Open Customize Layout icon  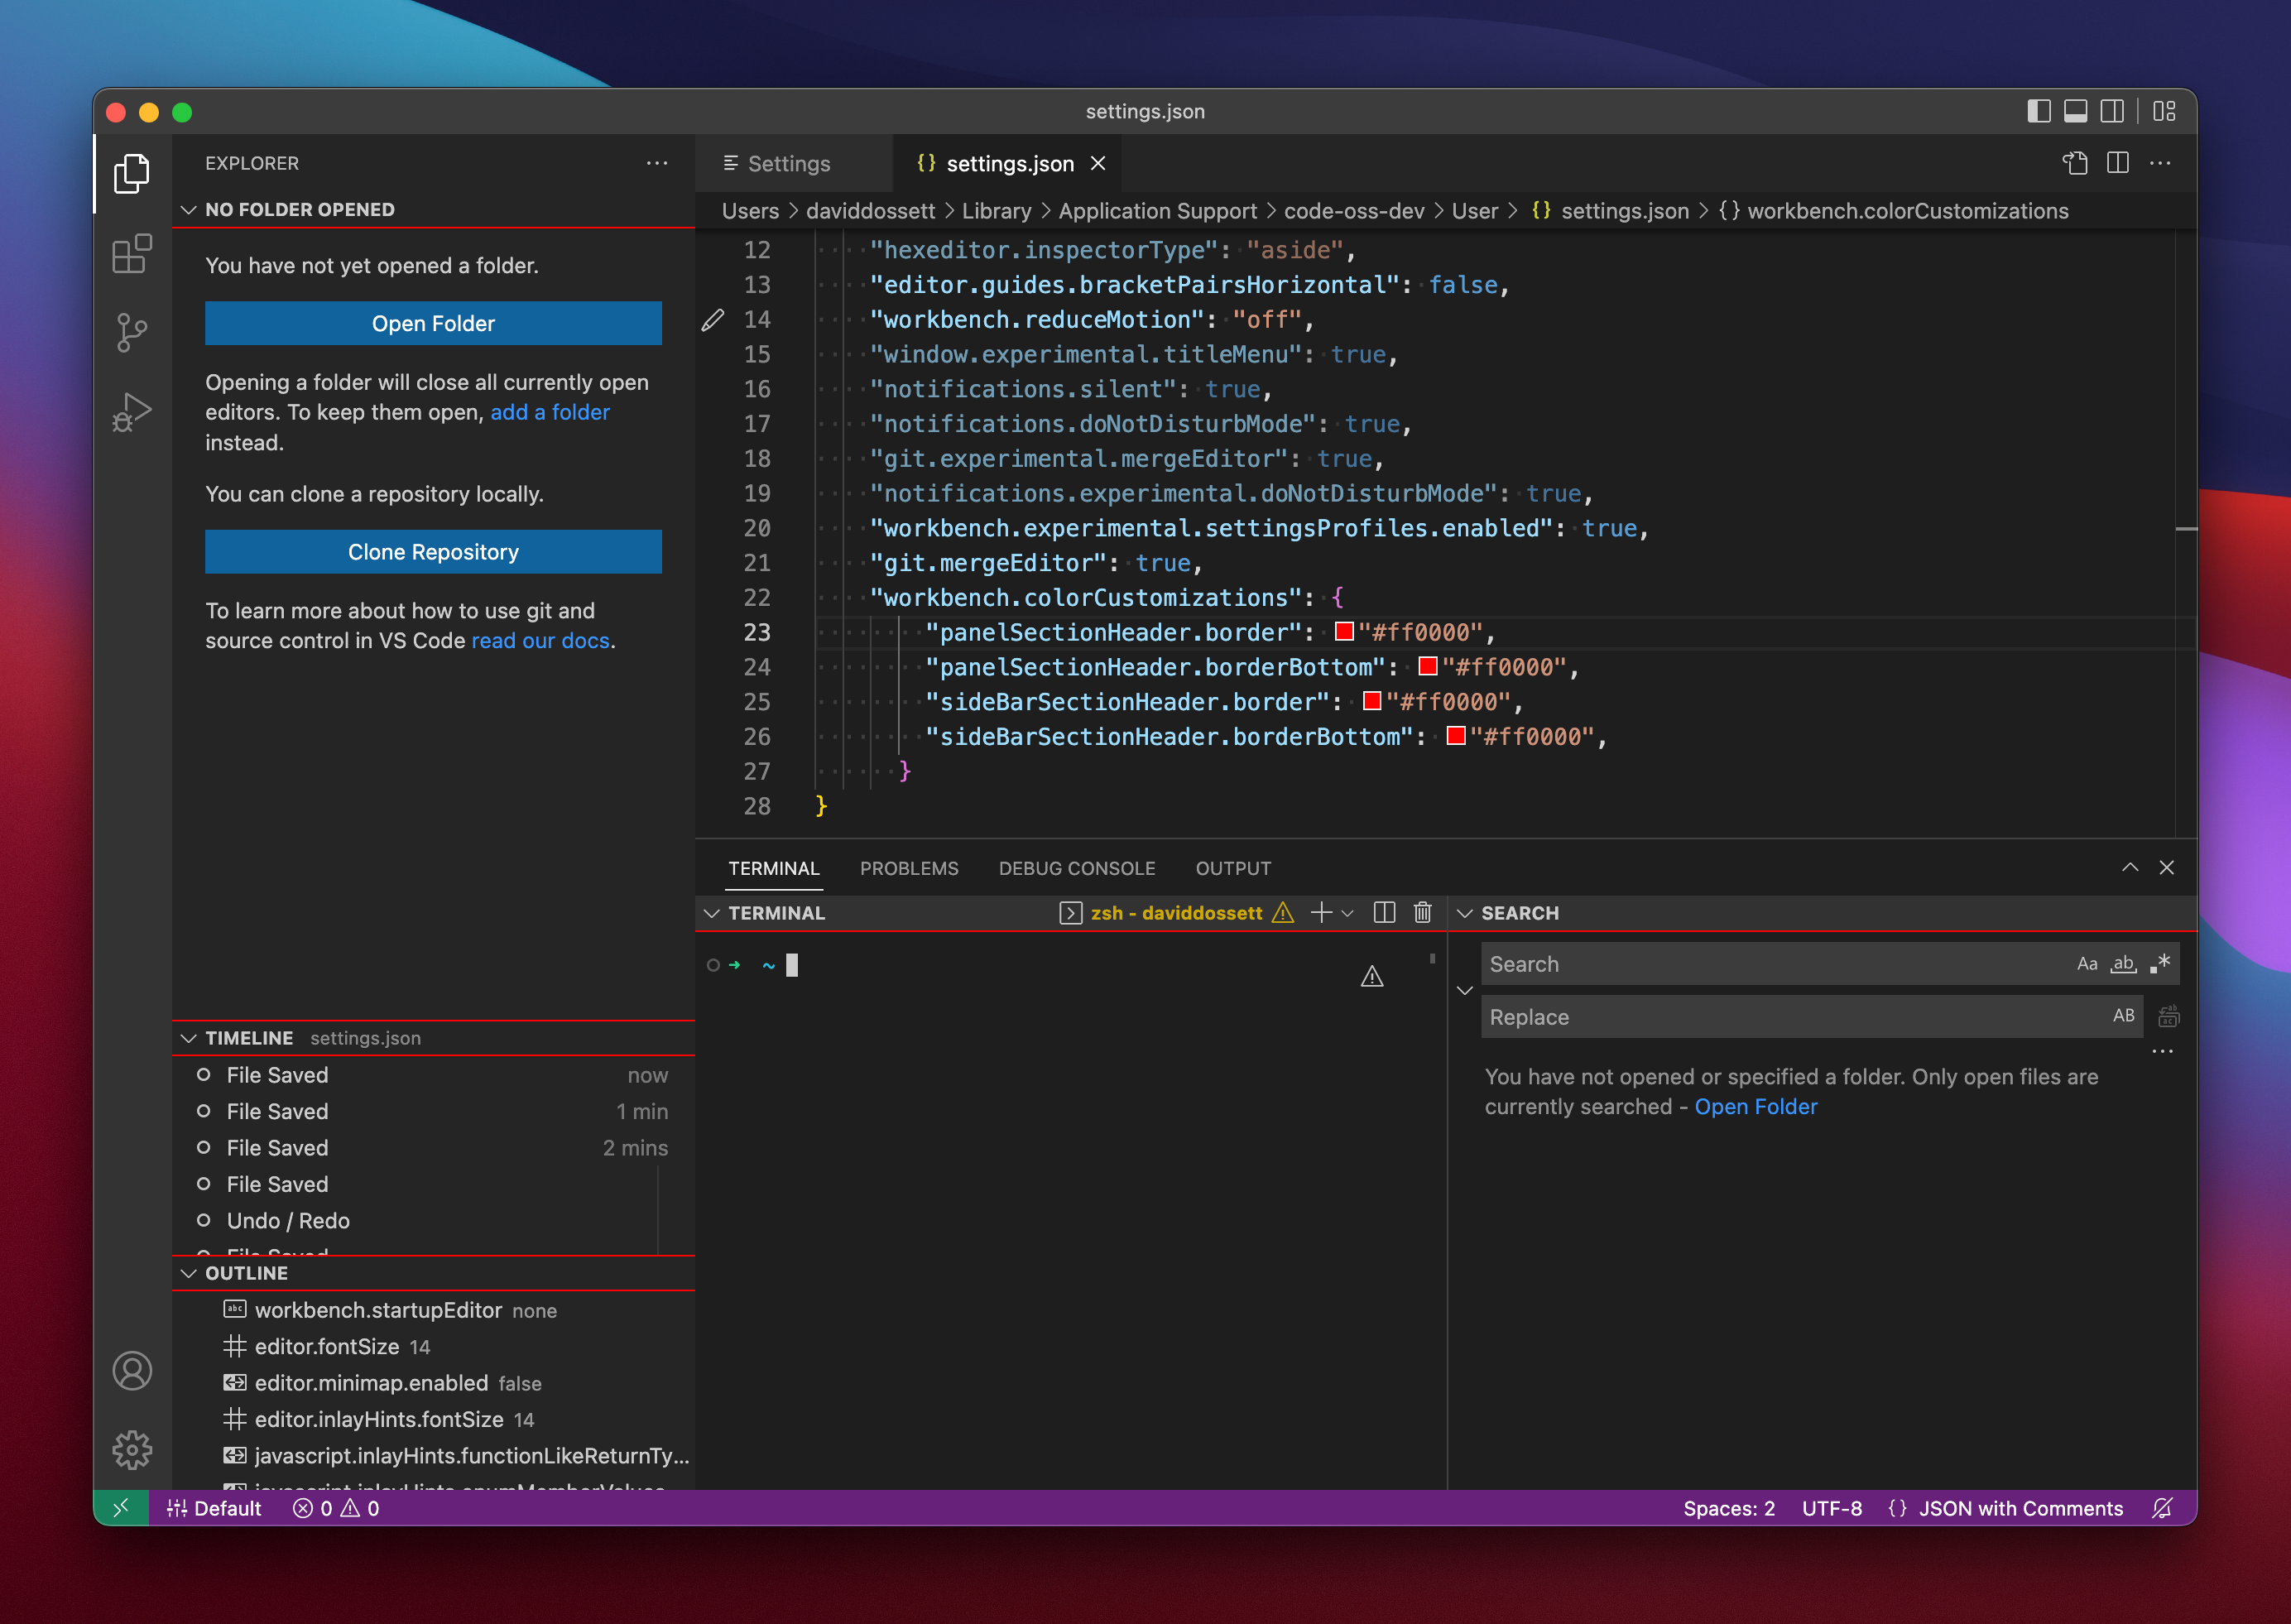[2164, 111]
